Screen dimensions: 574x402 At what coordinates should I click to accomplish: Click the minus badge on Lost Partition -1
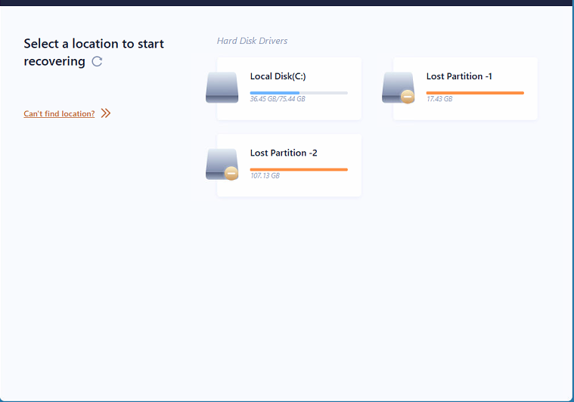click(x=408, y=97)
